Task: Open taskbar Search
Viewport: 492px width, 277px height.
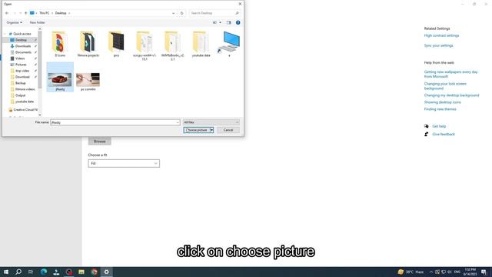Action: click(18, 272)
